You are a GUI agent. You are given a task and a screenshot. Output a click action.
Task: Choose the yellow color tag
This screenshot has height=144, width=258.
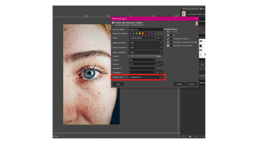tap(140, 33)
